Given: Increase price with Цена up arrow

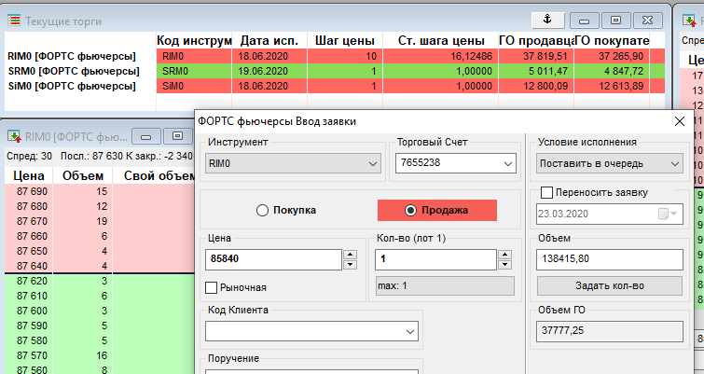Looking at the screenshot, I should pyautogui.click(x=350, y=255).
